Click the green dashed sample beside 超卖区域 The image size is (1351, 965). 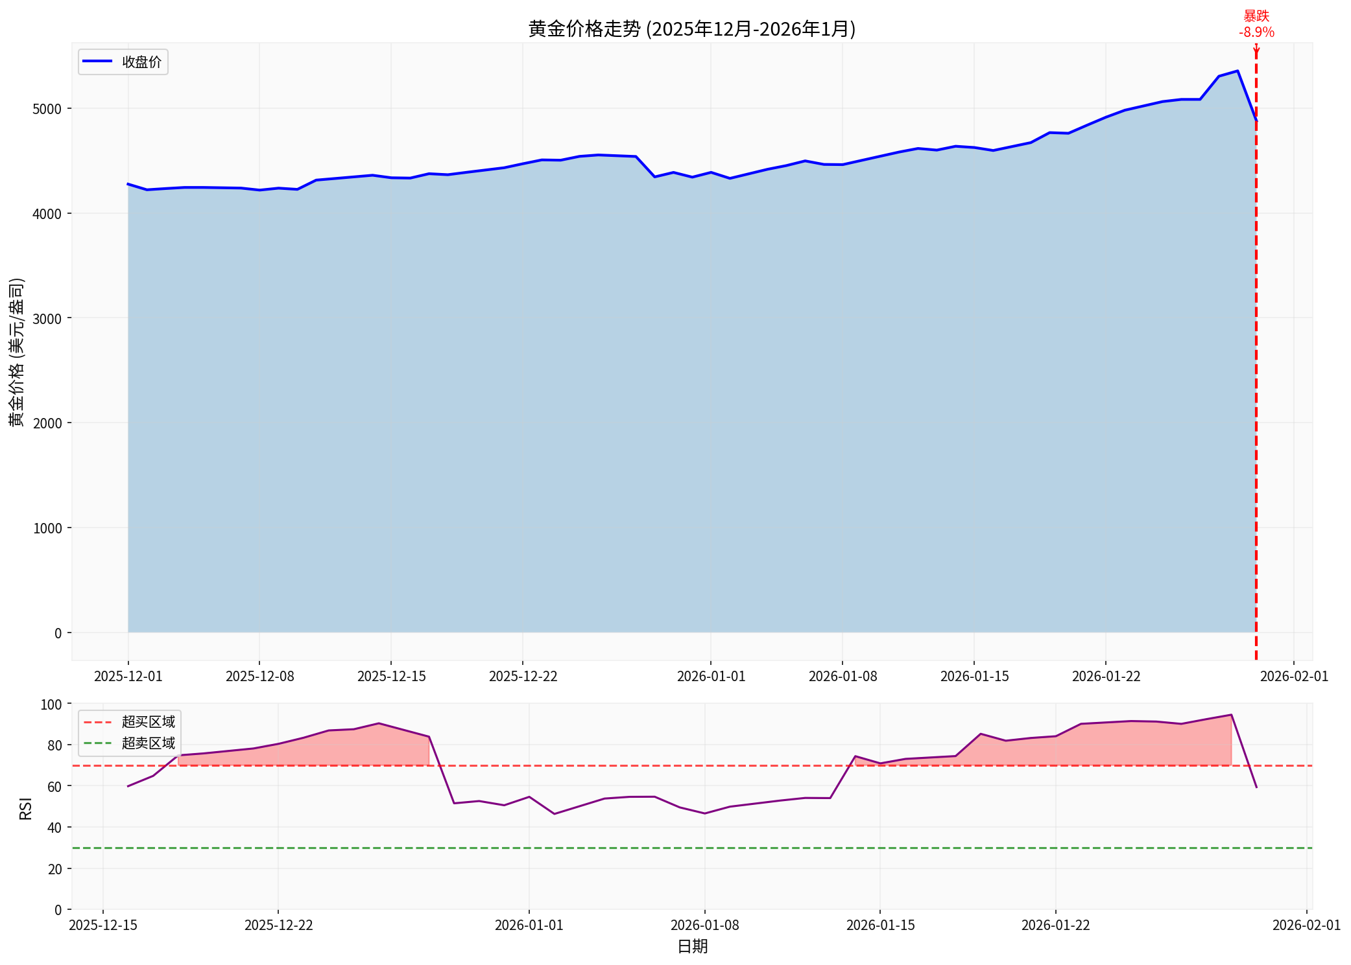[98, 743]
